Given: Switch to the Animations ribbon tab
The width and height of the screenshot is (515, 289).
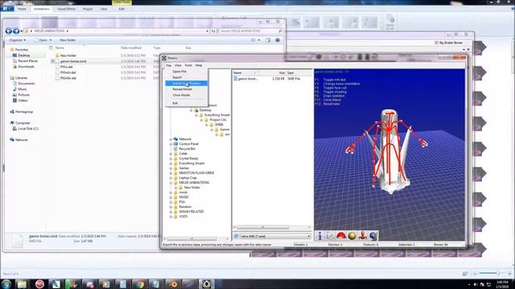Looking at the screenshot, I should 41,9.
